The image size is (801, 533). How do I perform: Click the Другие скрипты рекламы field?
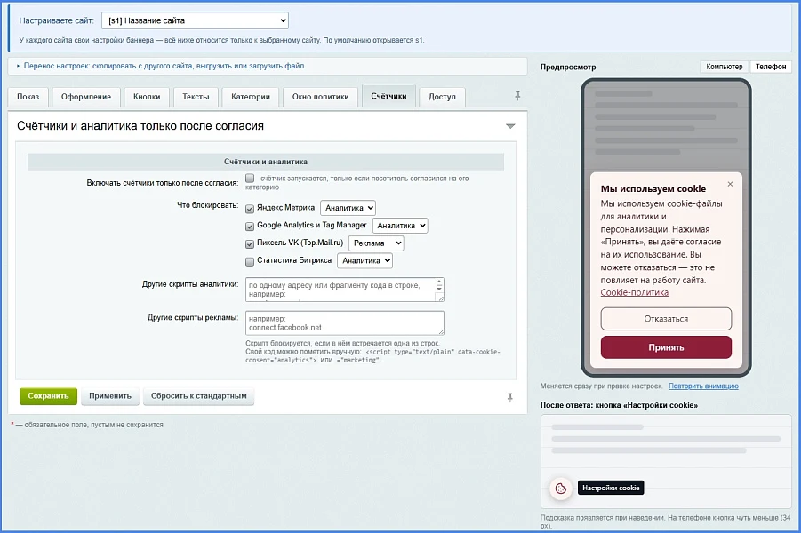[x=344, y=322]
